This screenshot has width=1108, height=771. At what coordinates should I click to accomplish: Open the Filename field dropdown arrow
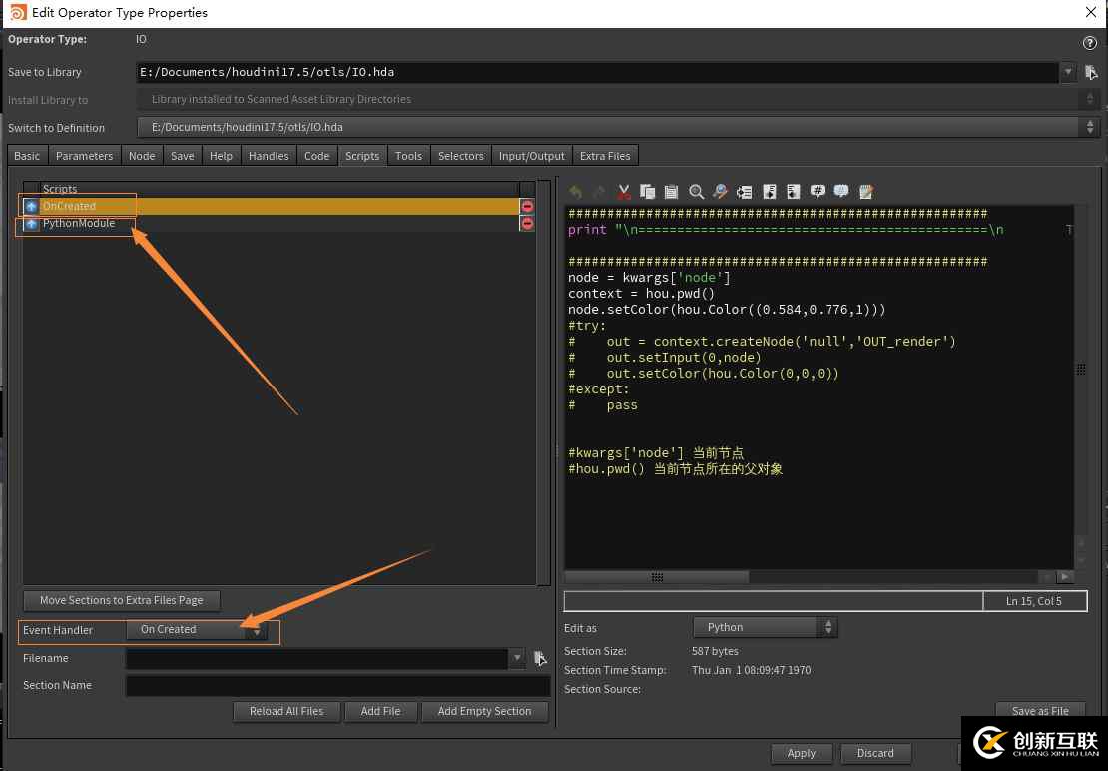pyautogui.click(x=517, y=658)
